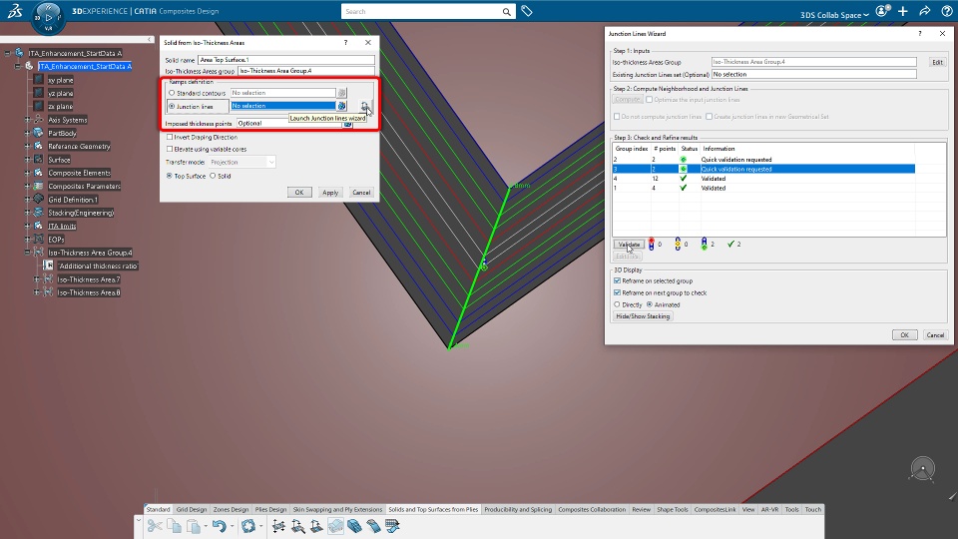Expand the Axis Systems tree node
The height and width of the screenshot is (539, 958).
[28, 120]
